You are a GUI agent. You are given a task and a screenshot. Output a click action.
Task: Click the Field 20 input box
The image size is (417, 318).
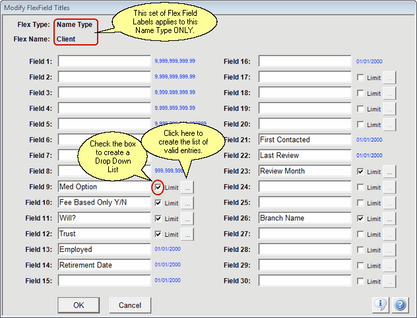pyautogui.click(x=305, y=124)
